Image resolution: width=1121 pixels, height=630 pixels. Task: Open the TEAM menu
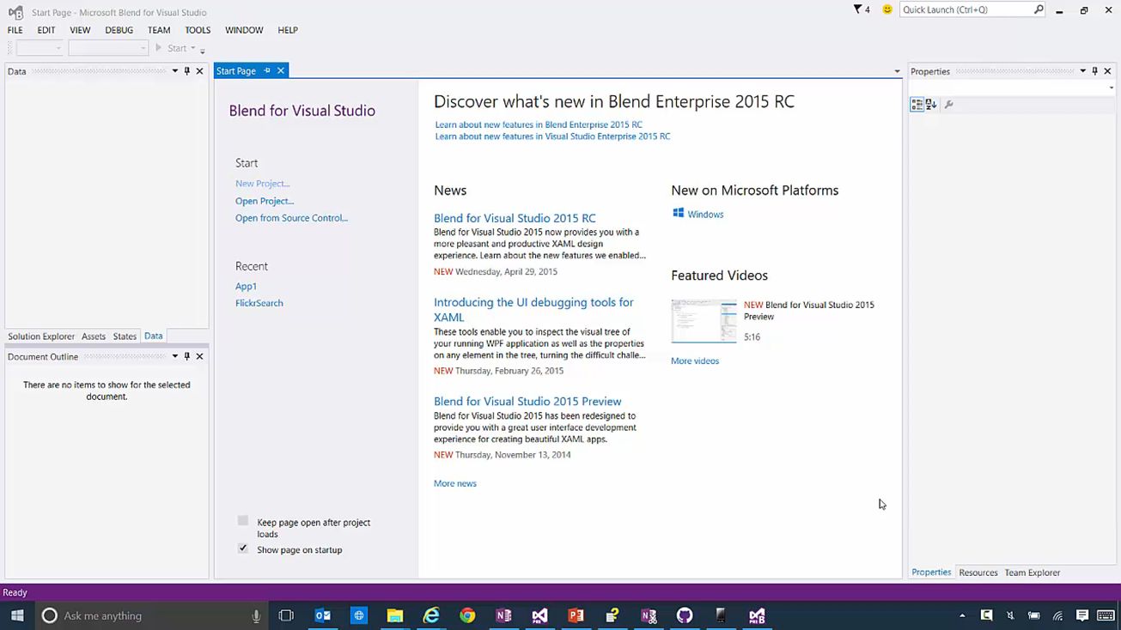point(159,30)
